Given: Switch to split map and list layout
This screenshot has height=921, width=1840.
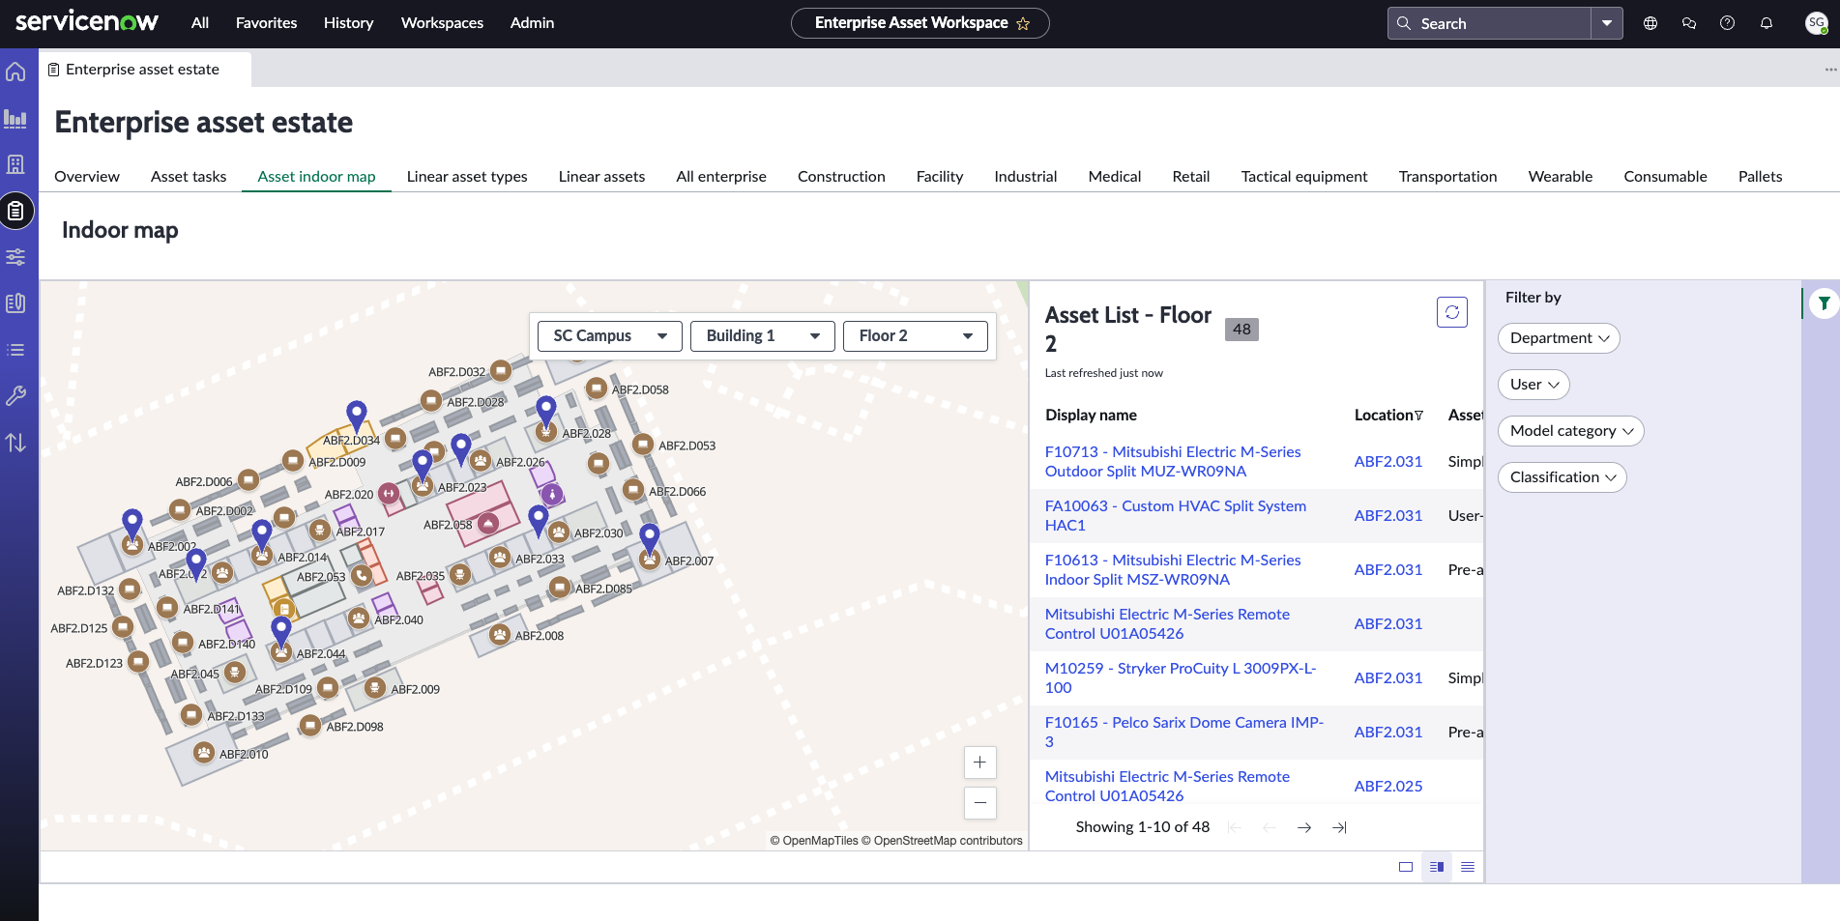Looking at the screenshot, I should pos(1437,867).
